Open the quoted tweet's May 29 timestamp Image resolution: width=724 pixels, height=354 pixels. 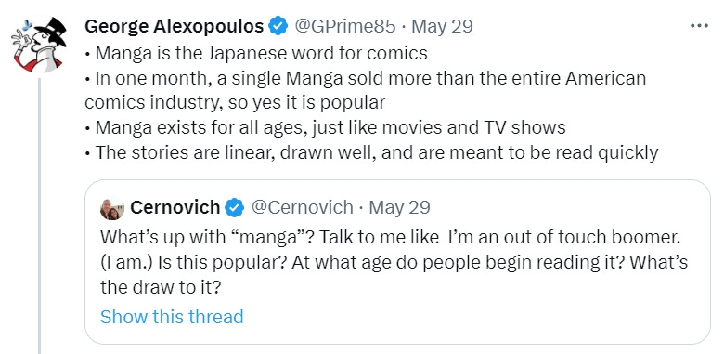[x=399, y=208]
